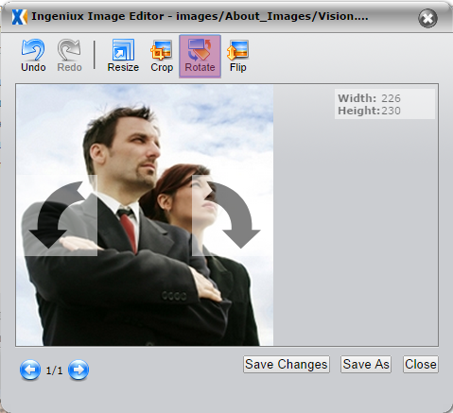Click the Save As button
The height and width of the screenshot is (413, 453).
[x=366, y=365]
